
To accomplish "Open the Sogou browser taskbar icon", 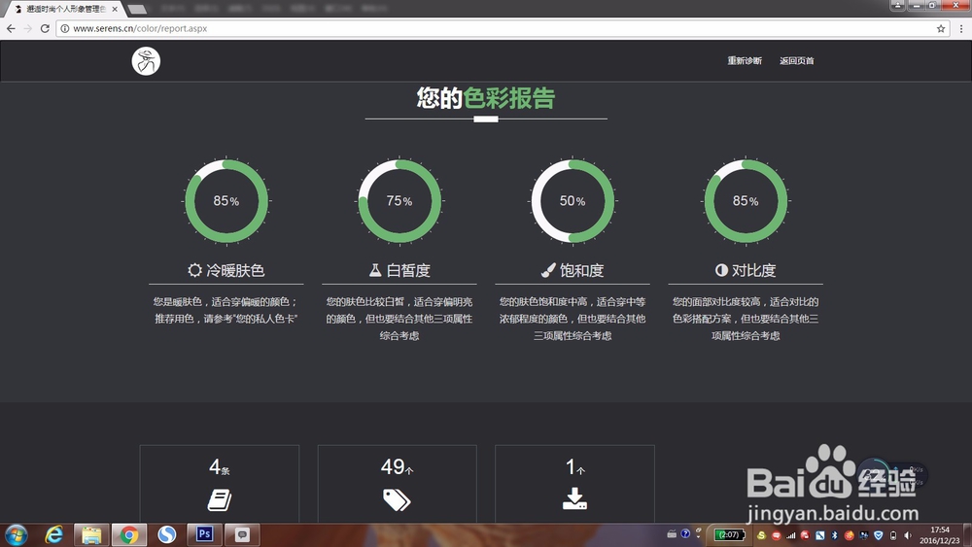I will click(167, 534).
